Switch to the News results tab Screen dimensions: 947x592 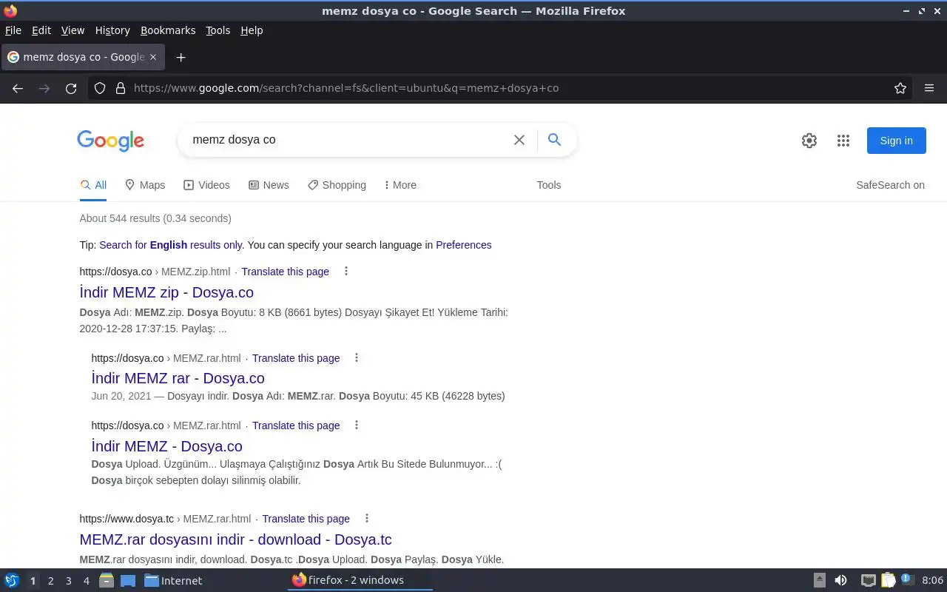pyautogui.click(x=269, y=185)
